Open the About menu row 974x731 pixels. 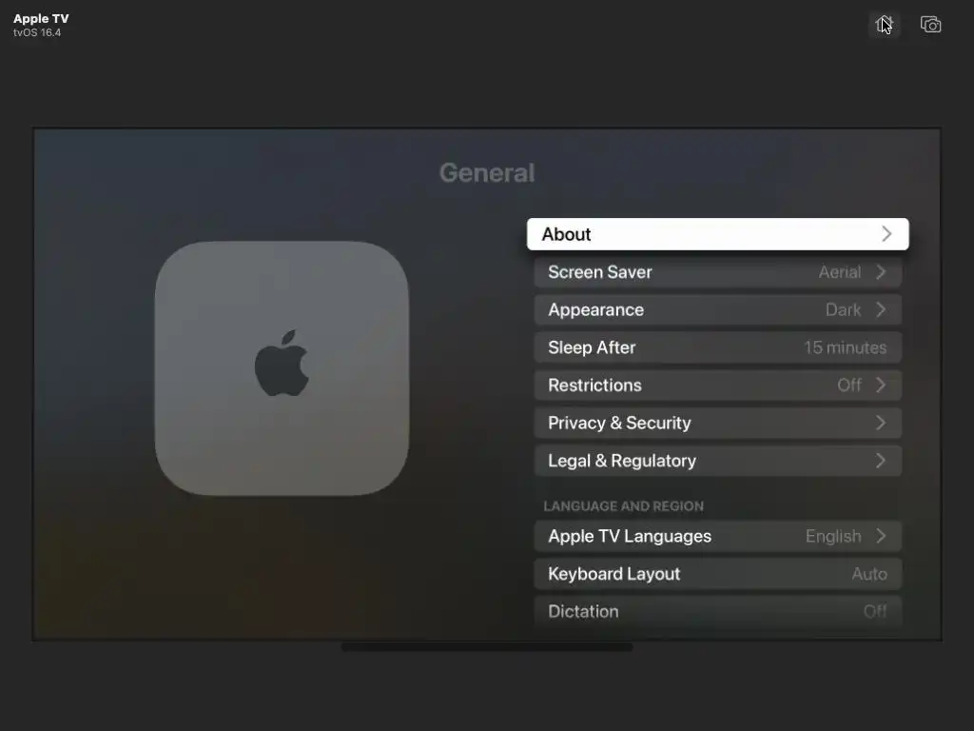[717, 234]
